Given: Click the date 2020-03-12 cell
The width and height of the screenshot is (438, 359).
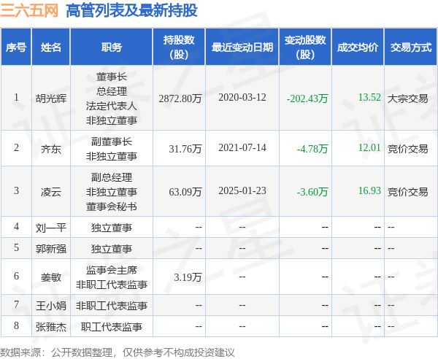Looking at the screenshot, I should tap(242, 98).
